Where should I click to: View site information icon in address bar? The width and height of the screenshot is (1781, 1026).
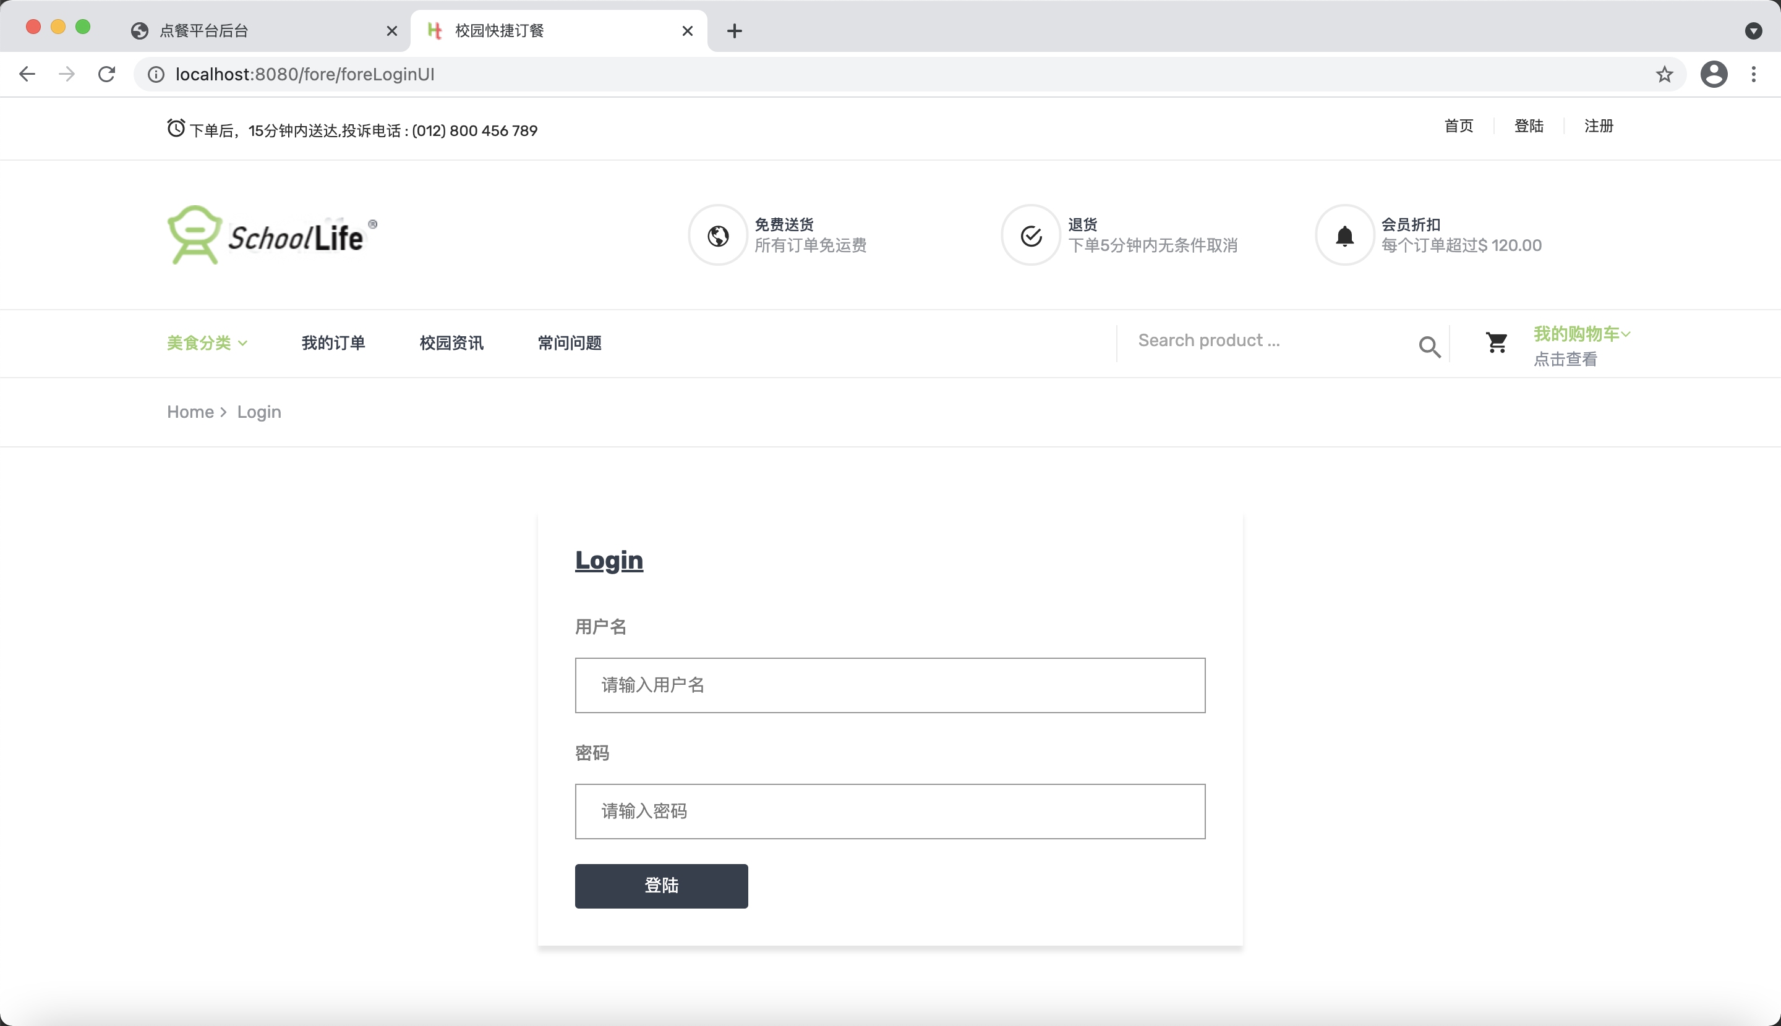point(156,74)
